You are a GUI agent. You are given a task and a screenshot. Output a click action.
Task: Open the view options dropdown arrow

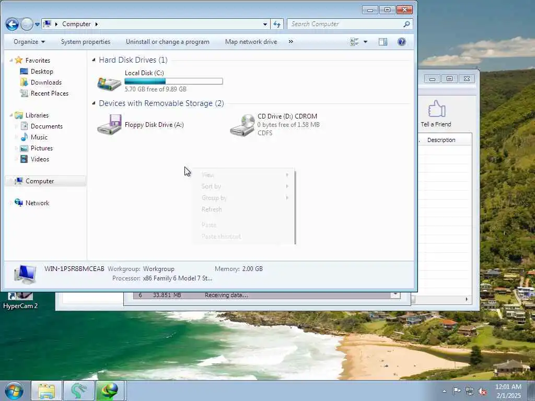point(365,42)
